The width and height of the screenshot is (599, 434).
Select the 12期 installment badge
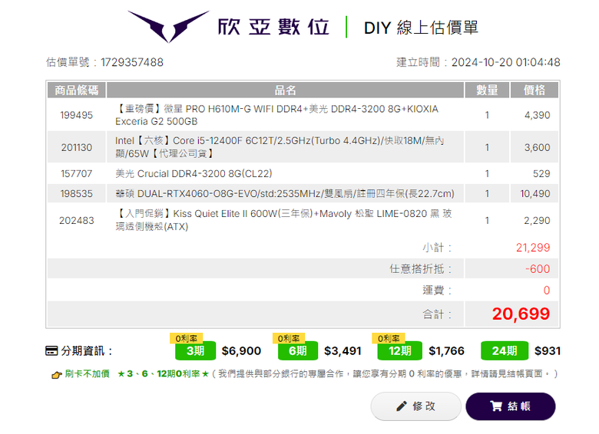coord(399,351)
